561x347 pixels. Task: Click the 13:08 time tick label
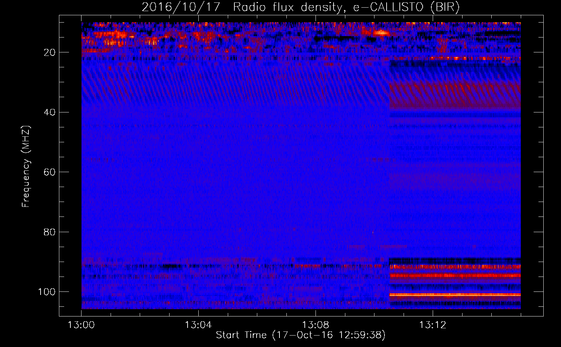316,325
